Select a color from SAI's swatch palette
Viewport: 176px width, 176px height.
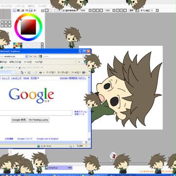pyautogui.click(x=18, y=45)
